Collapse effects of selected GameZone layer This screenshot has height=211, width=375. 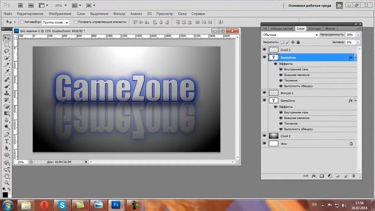(356, 57)
